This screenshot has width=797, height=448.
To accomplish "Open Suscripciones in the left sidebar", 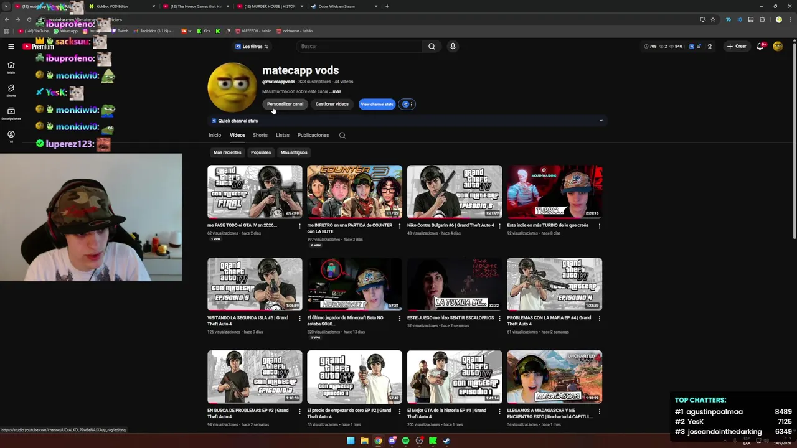I will [x=11, y=114].
